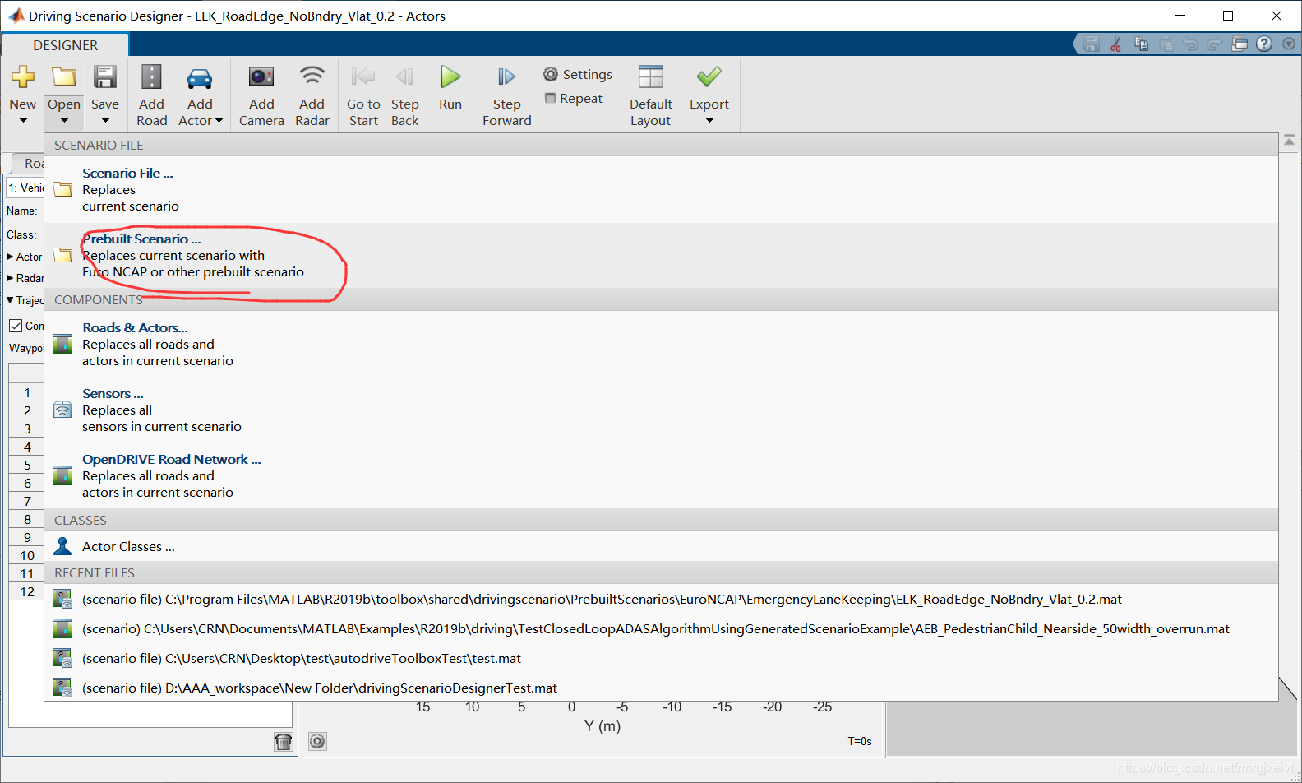The width and height of the screenshot is (1302, 783).
Task: Select waypoint row 9
Action: [27, 538]
